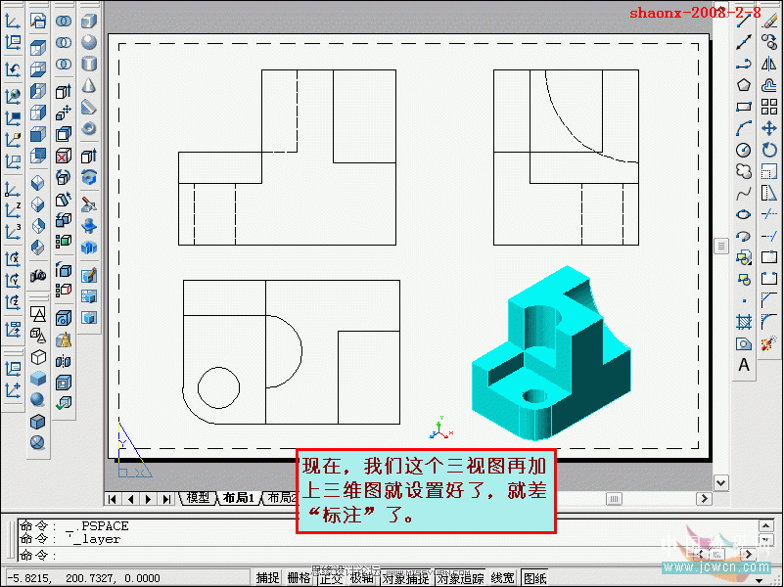Go to previous layout tab arrow
The image size is (784, 587).
(x=130, y=499)
